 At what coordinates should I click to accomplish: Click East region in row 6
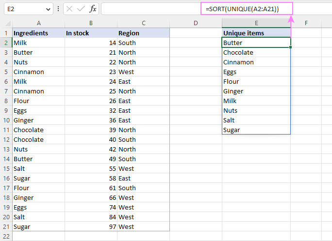144,81
